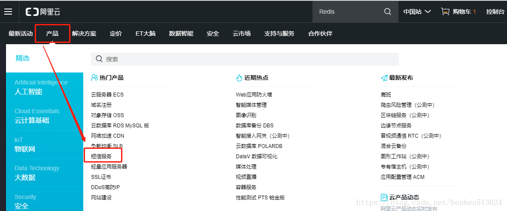The image size is (507, 211).
Task: Open 网络加速 CDN link
Action: coord(108,136)
